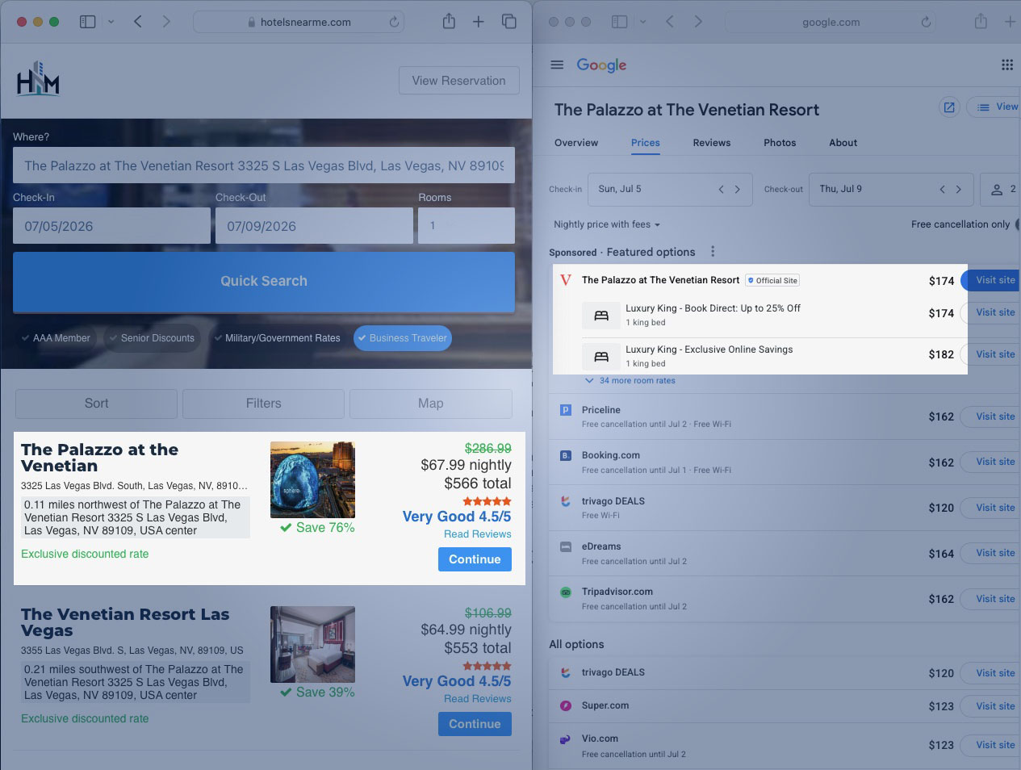Toggle Free cancellation only switch
The width and height of the screenshot is (1021, 770).
1017,224
